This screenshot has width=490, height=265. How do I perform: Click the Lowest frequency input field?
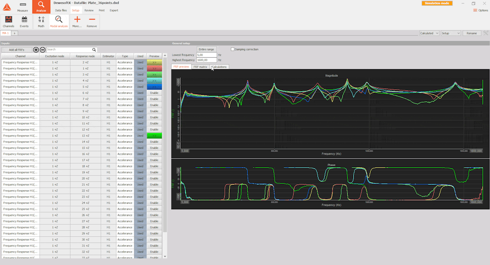pos(206,55)
